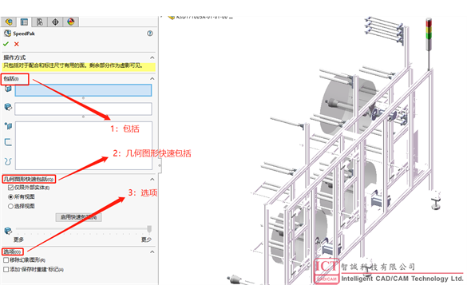Collapse the 包括 section chevron
467x301 pixels.
[x=152, y=79]
